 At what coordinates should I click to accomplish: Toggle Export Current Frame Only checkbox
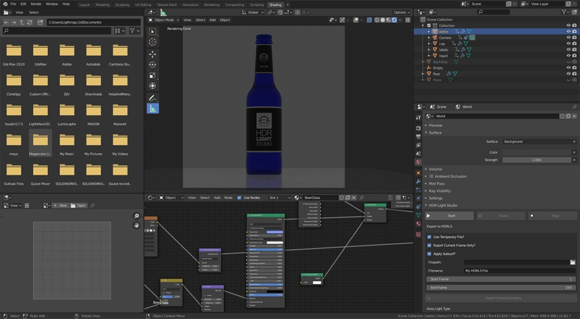pyautogui.click(x=429, y=245)
